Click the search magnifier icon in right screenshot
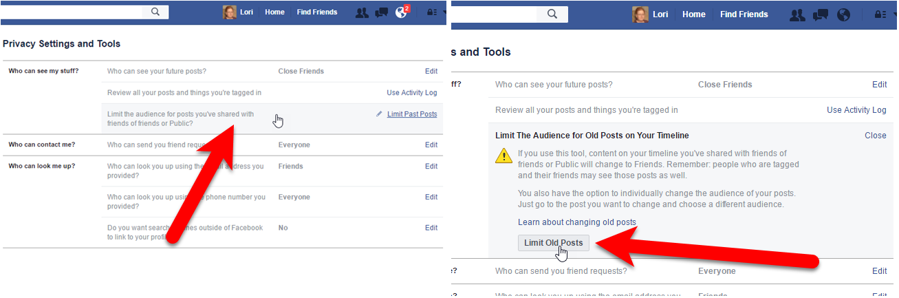Viewport: 899px width, 298px height. click(552, 14)
